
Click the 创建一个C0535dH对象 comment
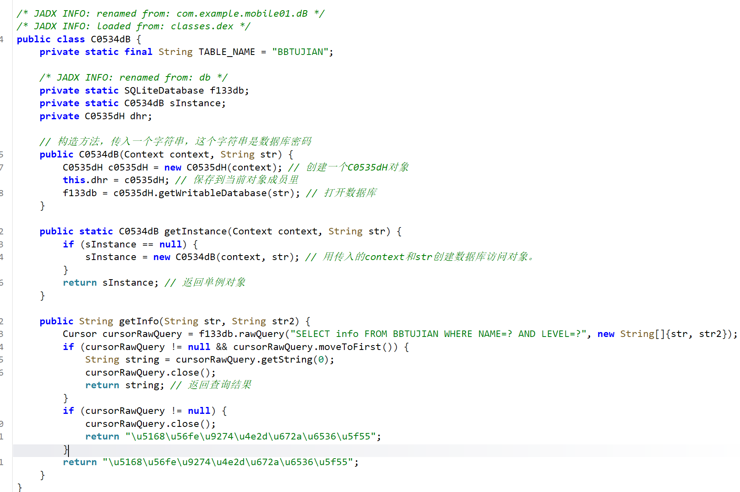pos(348,167)
